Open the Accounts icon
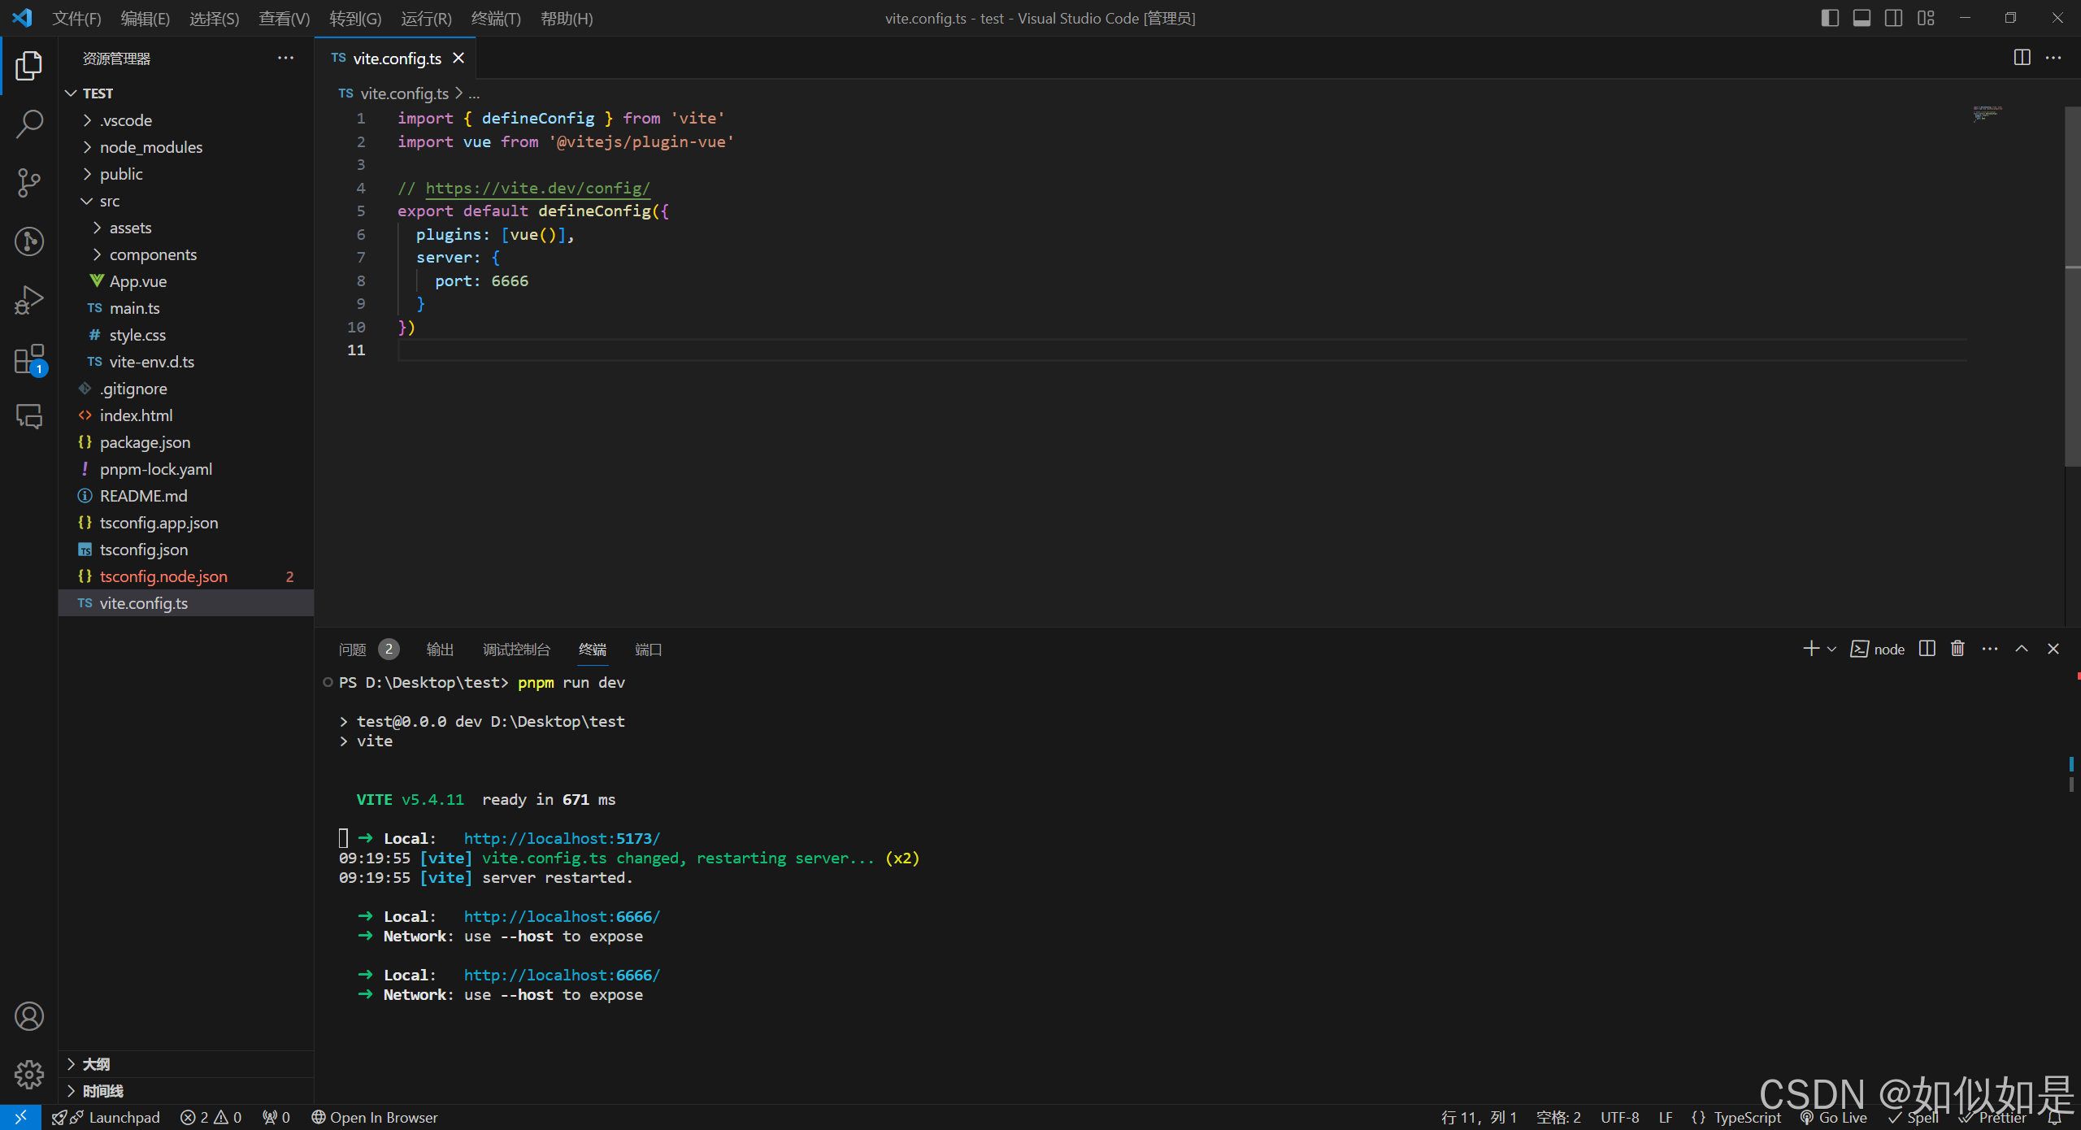Image resolution: width=2081 pixels, height=1130 pixels. [29, 1016]
